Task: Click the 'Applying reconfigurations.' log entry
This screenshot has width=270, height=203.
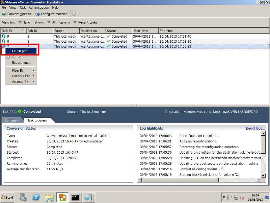Action: 198,141
